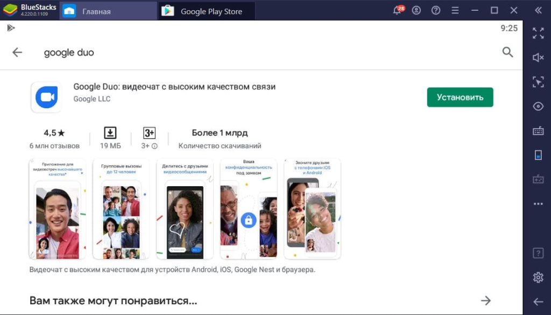Open Google LLC developer link

[x=91, y=99]
